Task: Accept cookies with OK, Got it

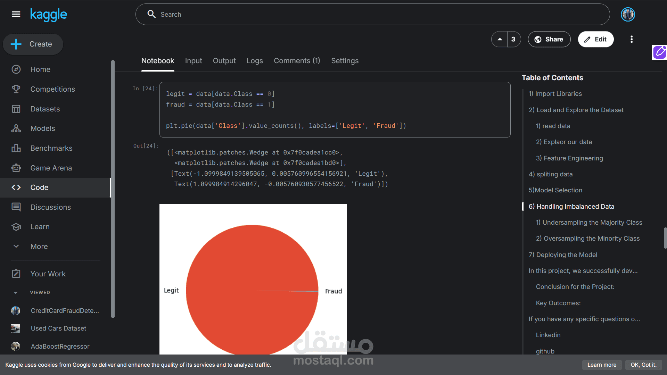Action: coord(643,365)
